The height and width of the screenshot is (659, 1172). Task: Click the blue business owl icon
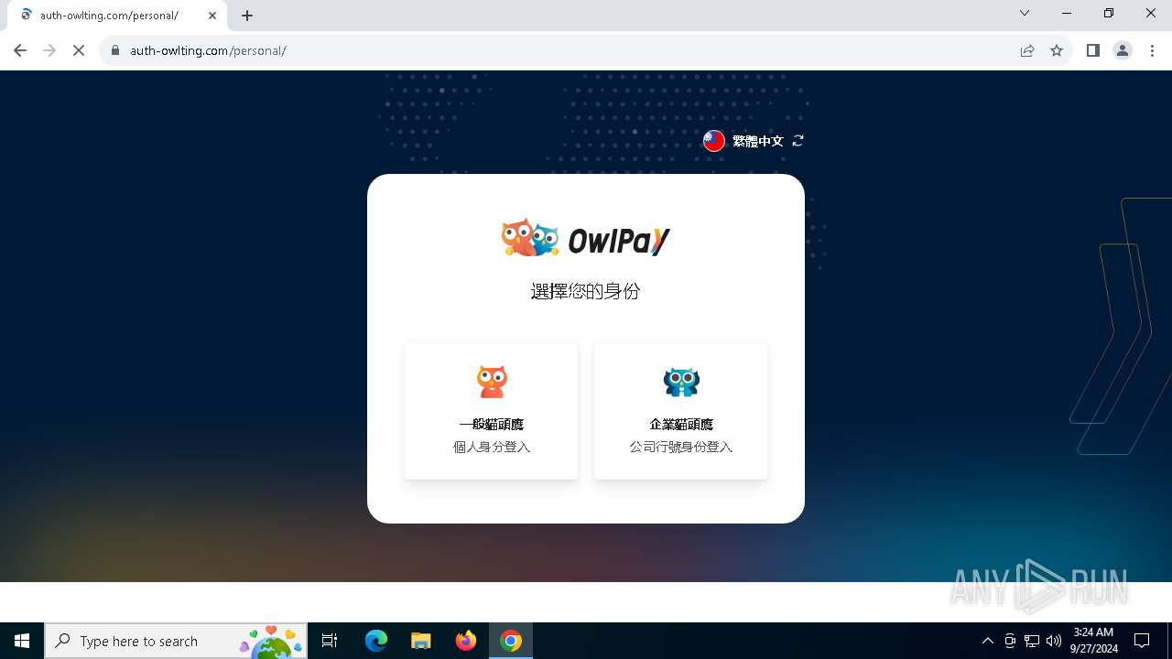coord(681,382)
